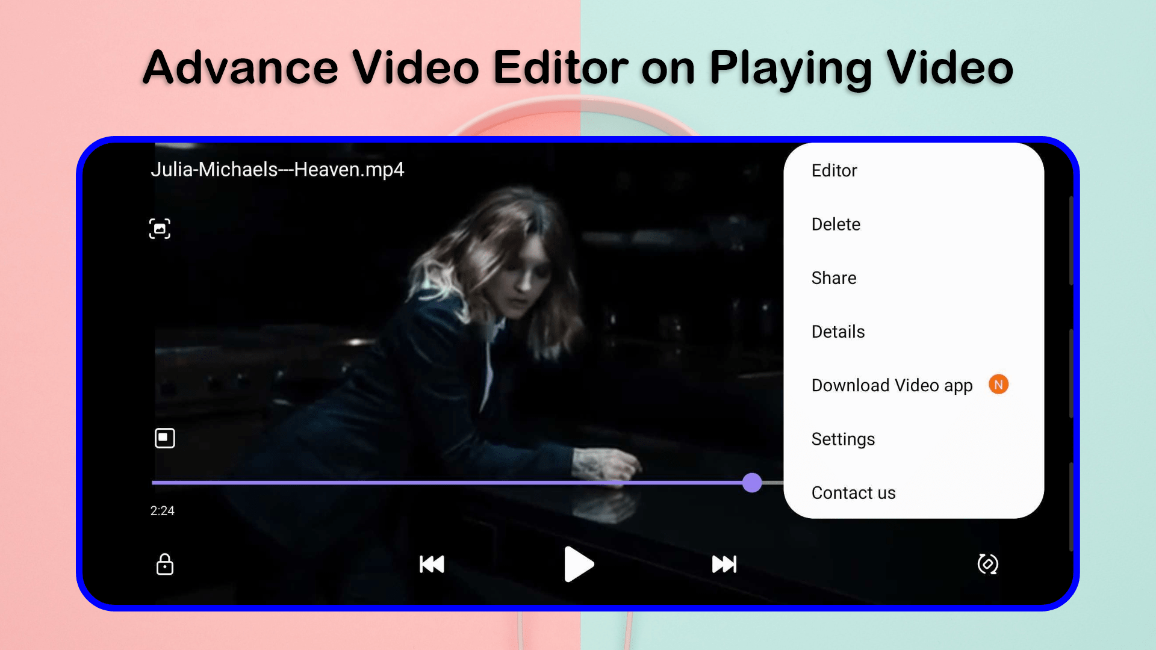The width and height of the screenshot is (1156, 650).
Task: Skip to the previous video
Action: tap(432, 565)
